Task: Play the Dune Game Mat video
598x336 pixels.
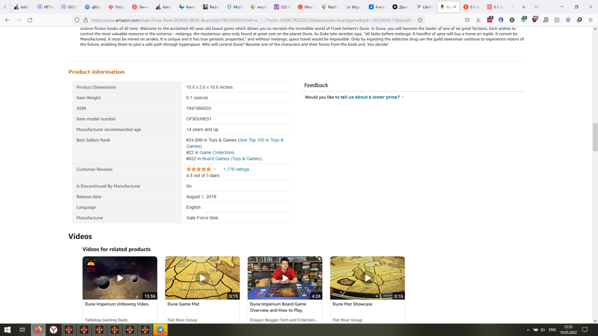Action: coord(202,278)
